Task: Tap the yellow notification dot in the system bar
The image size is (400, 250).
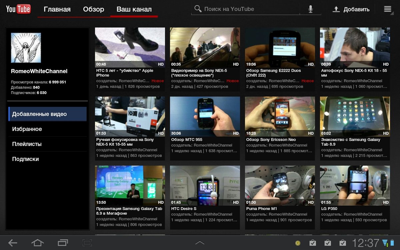Action: (298, 243)
